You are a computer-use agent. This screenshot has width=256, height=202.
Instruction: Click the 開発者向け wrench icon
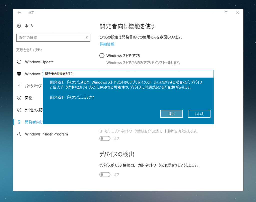tap(19, 122)
